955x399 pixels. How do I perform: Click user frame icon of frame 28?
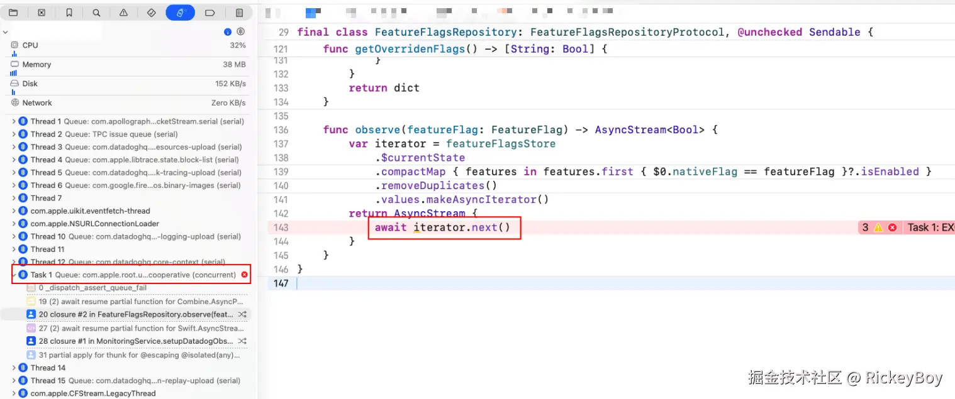[x=31, y=341]
